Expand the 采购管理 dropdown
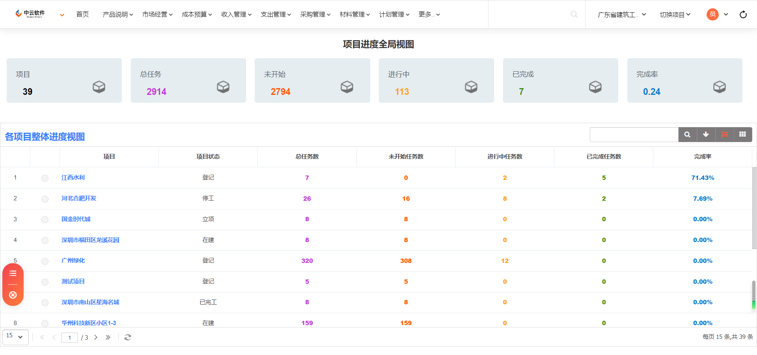Image resolution: width=757 pixels, height=355 pixels. 315,14
